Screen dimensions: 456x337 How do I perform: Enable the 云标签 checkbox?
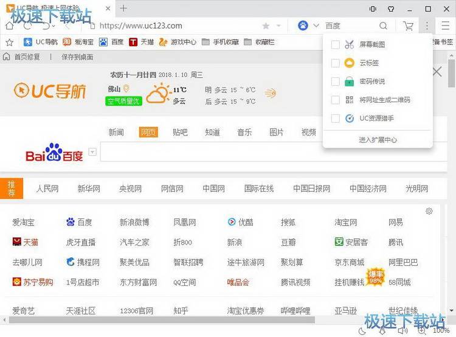pos(335,63)
